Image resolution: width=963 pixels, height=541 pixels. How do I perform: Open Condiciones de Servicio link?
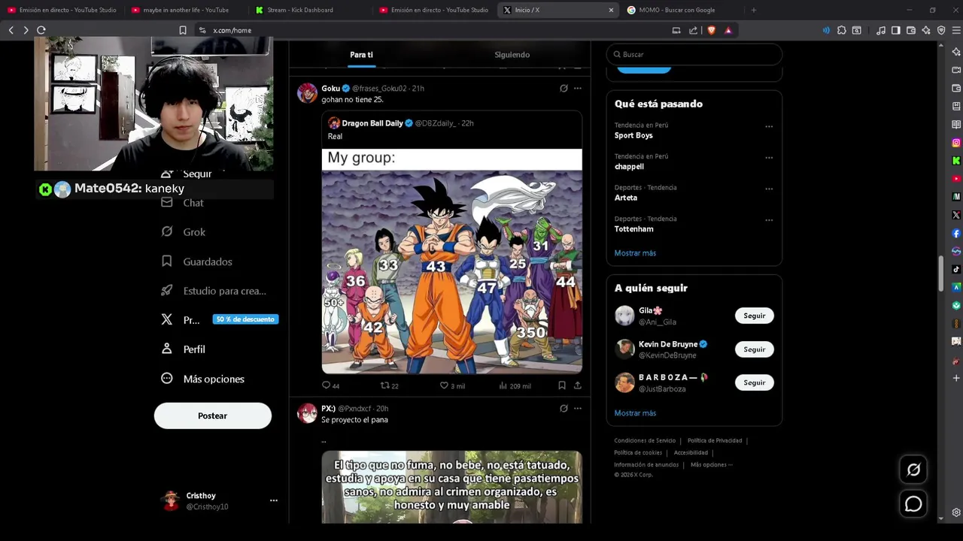(x=645, y=441)
